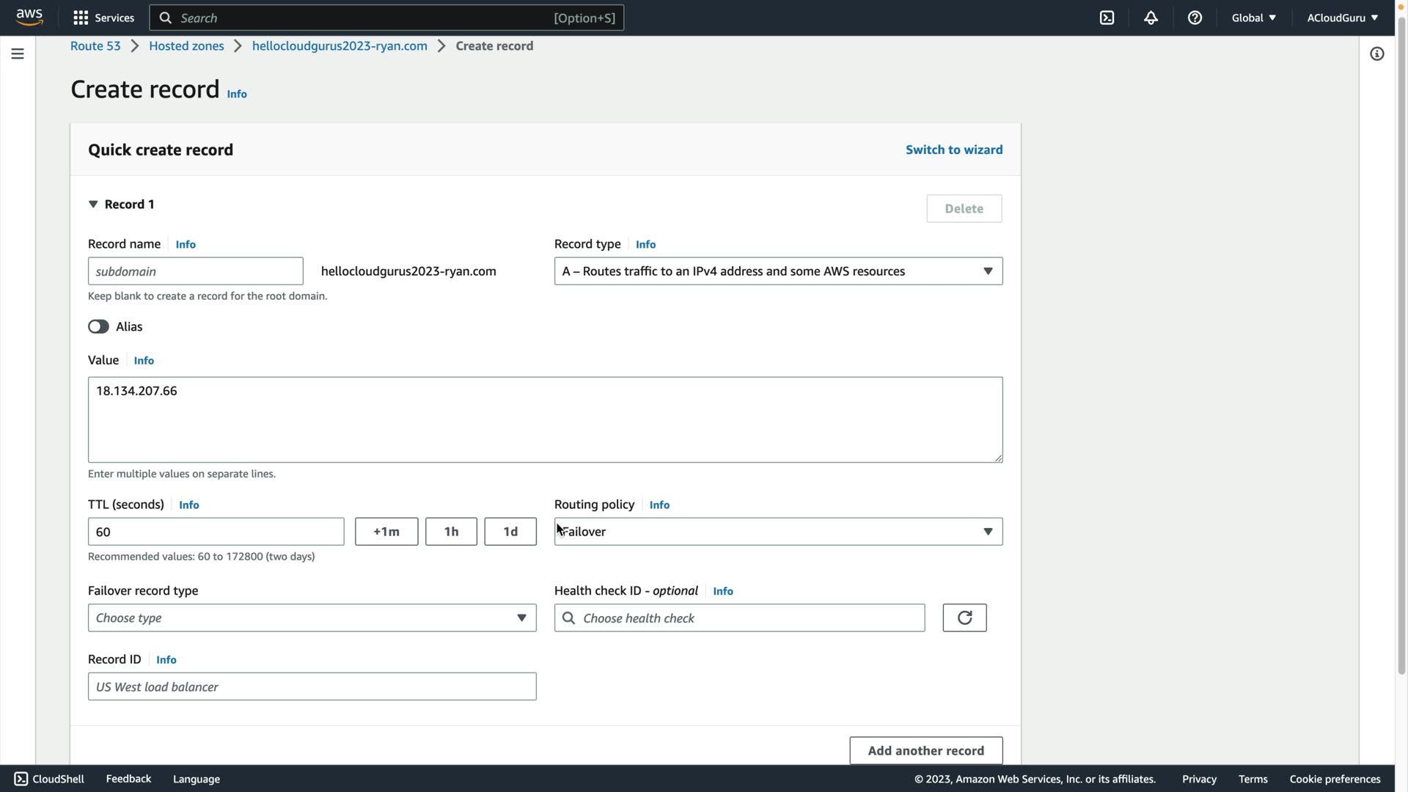1408x792 pixels.
Task: Open the ACloudGuru account menu
Action: [1341, 18]
